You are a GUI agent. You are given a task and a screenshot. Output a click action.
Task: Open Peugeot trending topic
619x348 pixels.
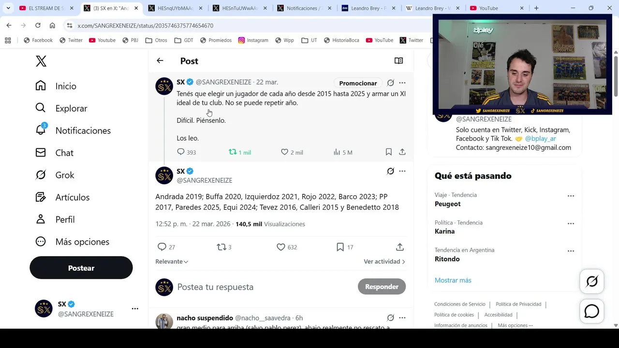coord(448,203)
